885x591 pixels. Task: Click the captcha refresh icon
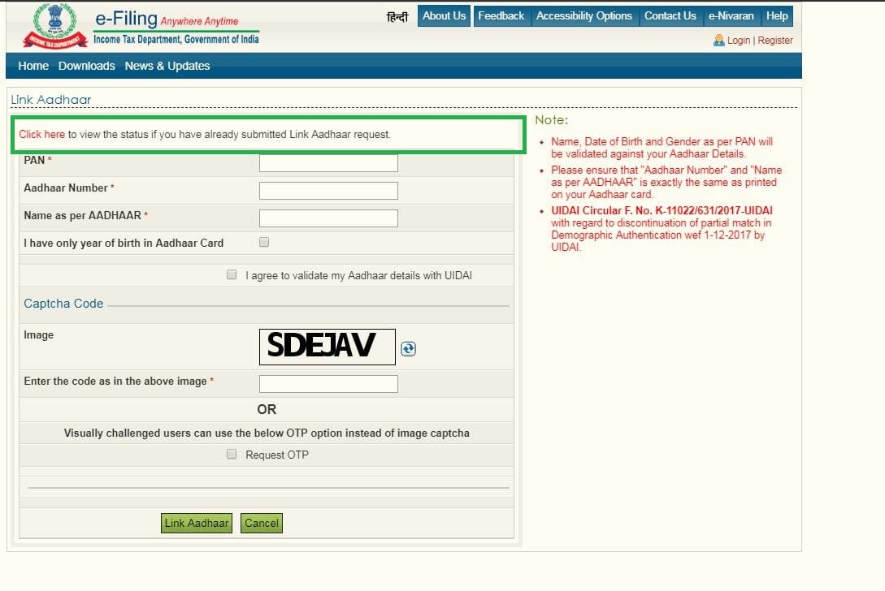(408, 349)
